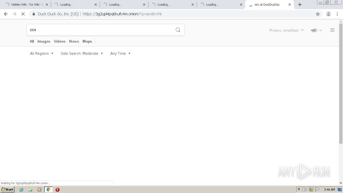This screenshot has width=343, height=193.
Task: Bookmark this page with the star icon
Action: [318, 14]
